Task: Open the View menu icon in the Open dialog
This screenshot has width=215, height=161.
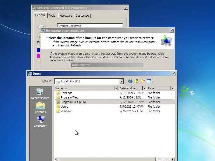Action: (x=150, y=81)
